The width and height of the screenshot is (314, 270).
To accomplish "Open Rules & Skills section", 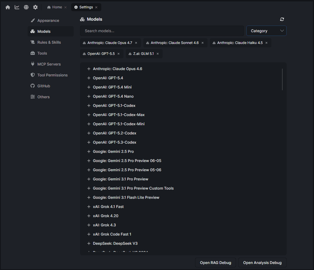I will (50, 43).
